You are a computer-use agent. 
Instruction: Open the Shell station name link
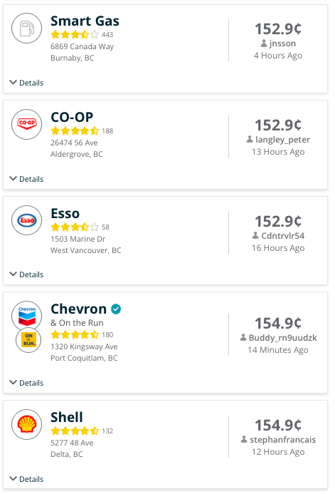click(x=67, y=417)
